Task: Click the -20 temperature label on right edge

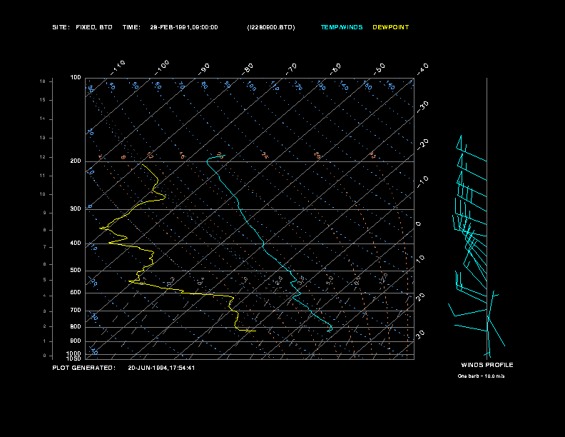Action: tap(422, 144)
